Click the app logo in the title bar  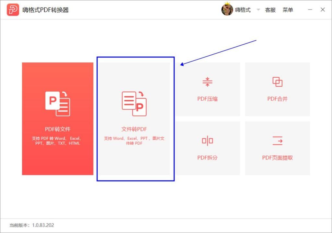pyautogui.click(x=13, y=9)
